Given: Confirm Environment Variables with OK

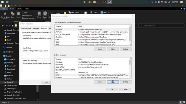Looking at the screenshot, I should 112,89.
